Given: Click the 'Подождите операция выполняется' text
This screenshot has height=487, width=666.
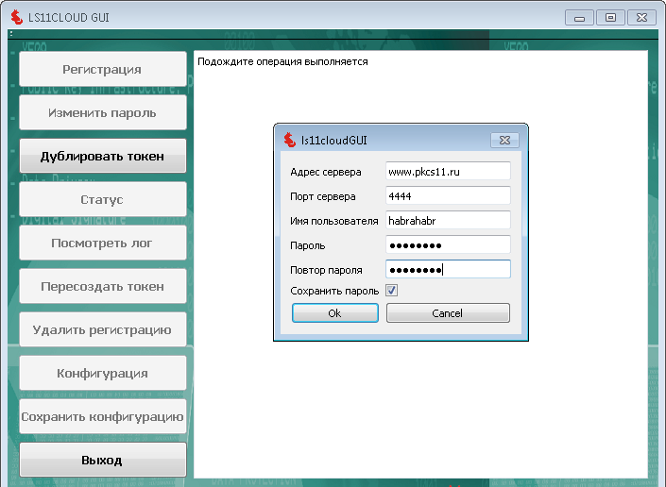Looking at the screenshot, I should [282, 62].
